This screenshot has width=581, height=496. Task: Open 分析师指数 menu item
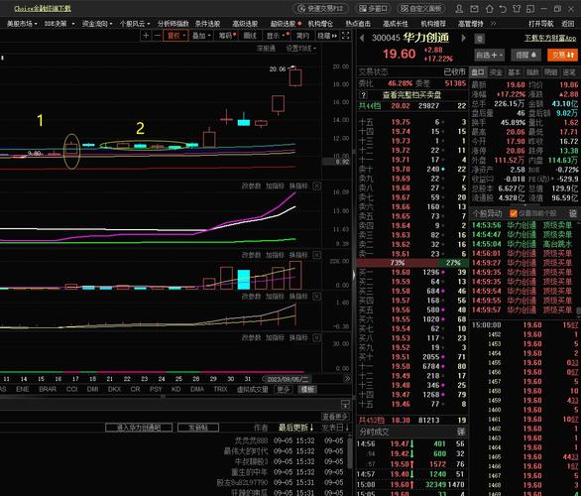(x=174, y=24)
